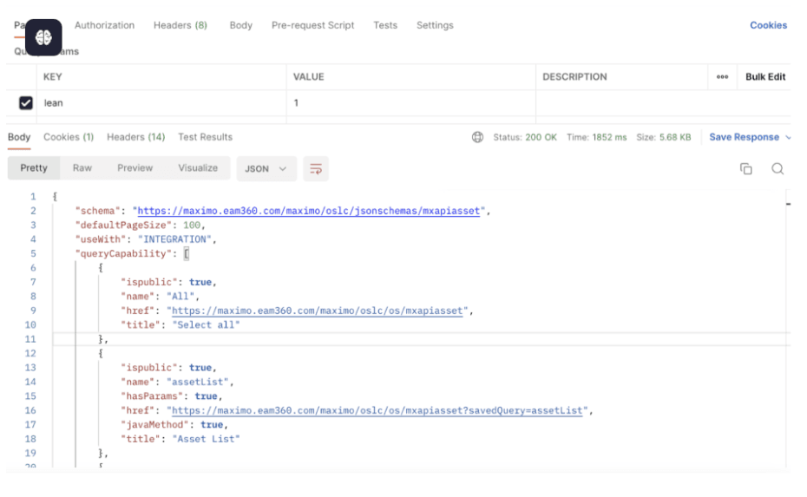
Task: Click the Time 1852 ms text
Action: [596, 137]
